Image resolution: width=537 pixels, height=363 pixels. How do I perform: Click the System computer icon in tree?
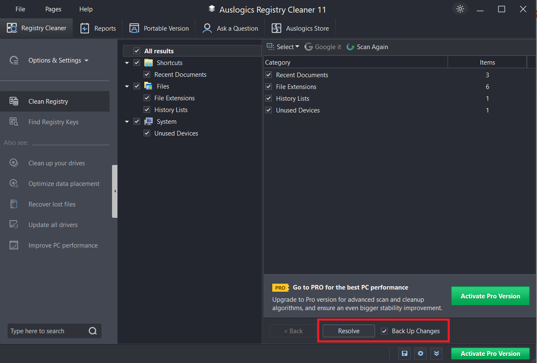149,121
